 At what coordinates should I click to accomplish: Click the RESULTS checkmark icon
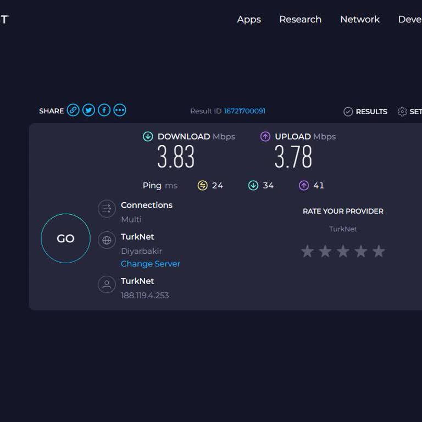(348, 112)
